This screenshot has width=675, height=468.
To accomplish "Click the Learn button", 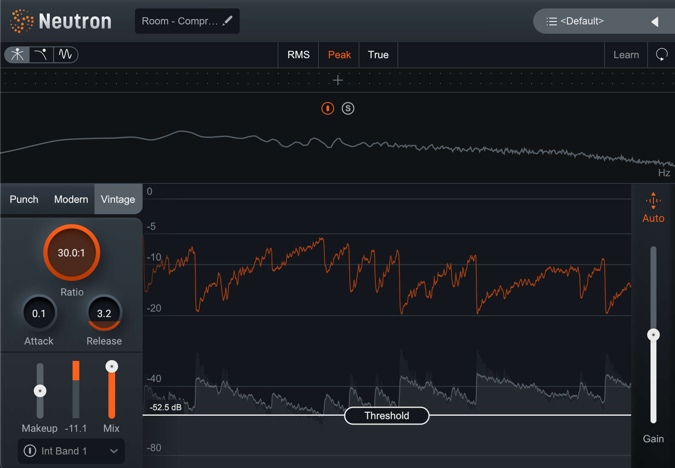I will 626,55.
